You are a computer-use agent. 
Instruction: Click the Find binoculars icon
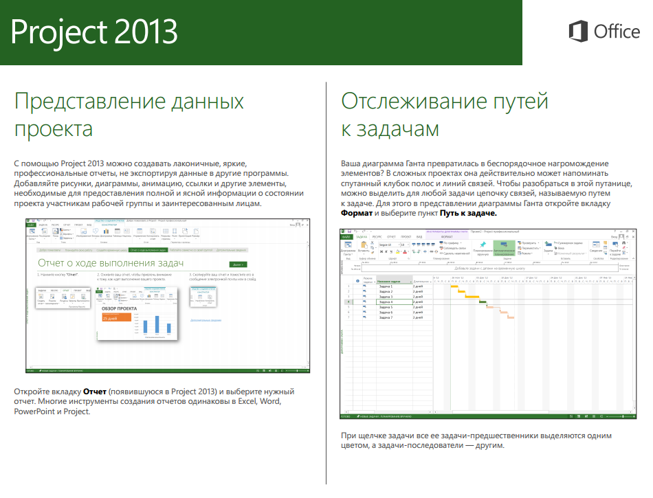[624, 243]
